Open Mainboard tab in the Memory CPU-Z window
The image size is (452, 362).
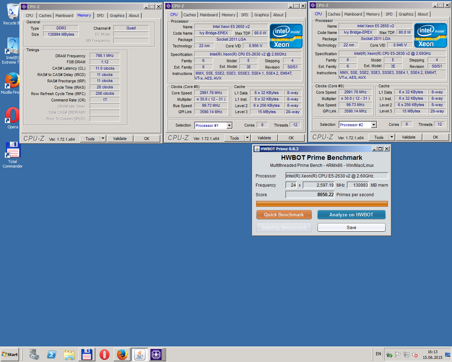pyautogui.click(x=64, y=16)
